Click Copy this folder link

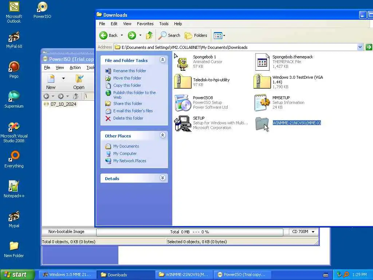pyautogui.click(x=127, y=85)
